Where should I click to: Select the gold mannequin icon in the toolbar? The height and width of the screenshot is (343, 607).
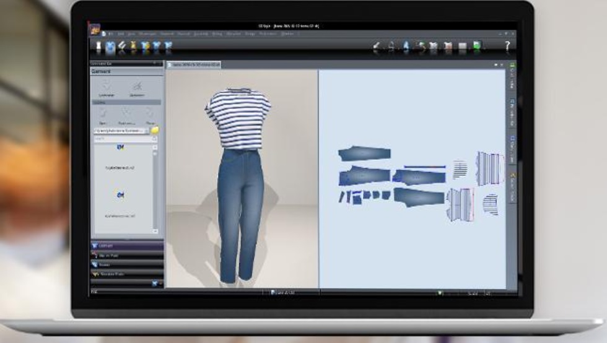[x=133, y=46]
